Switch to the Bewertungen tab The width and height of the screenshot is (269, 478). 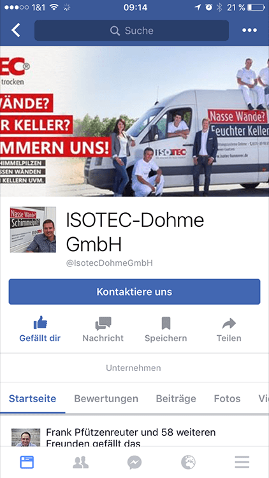pyautogui.click(x=106, y=398)
